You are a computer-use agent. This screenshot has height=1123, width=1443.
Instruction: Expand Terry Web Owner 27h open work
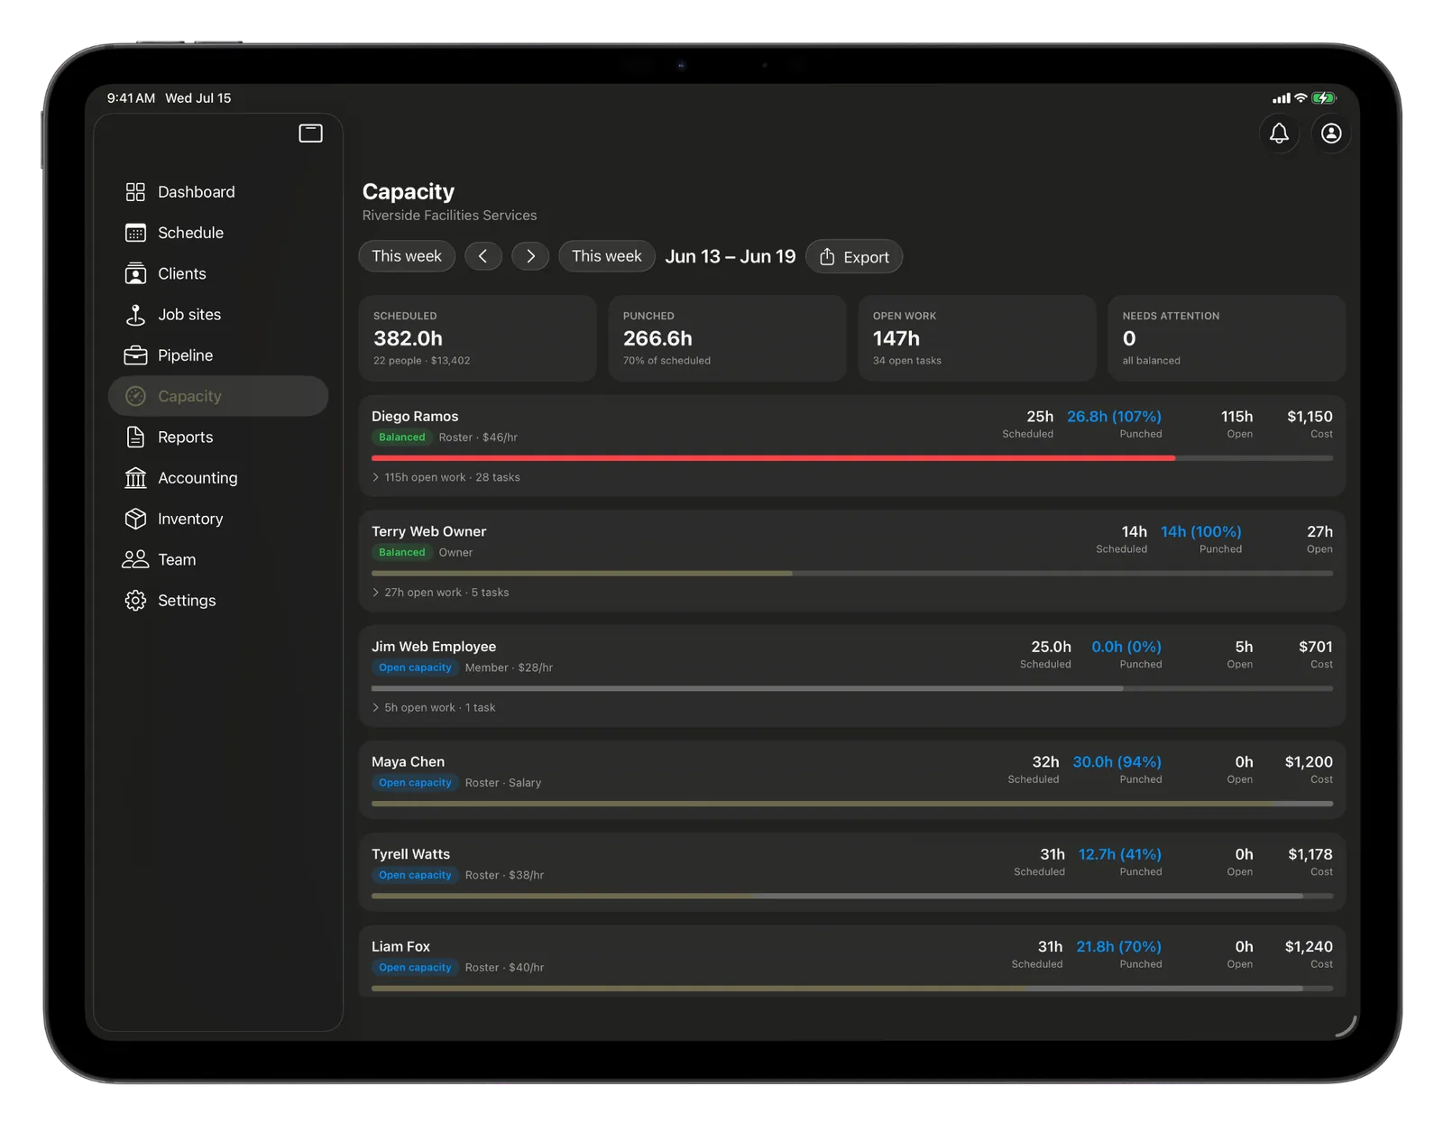pos(440,593)
